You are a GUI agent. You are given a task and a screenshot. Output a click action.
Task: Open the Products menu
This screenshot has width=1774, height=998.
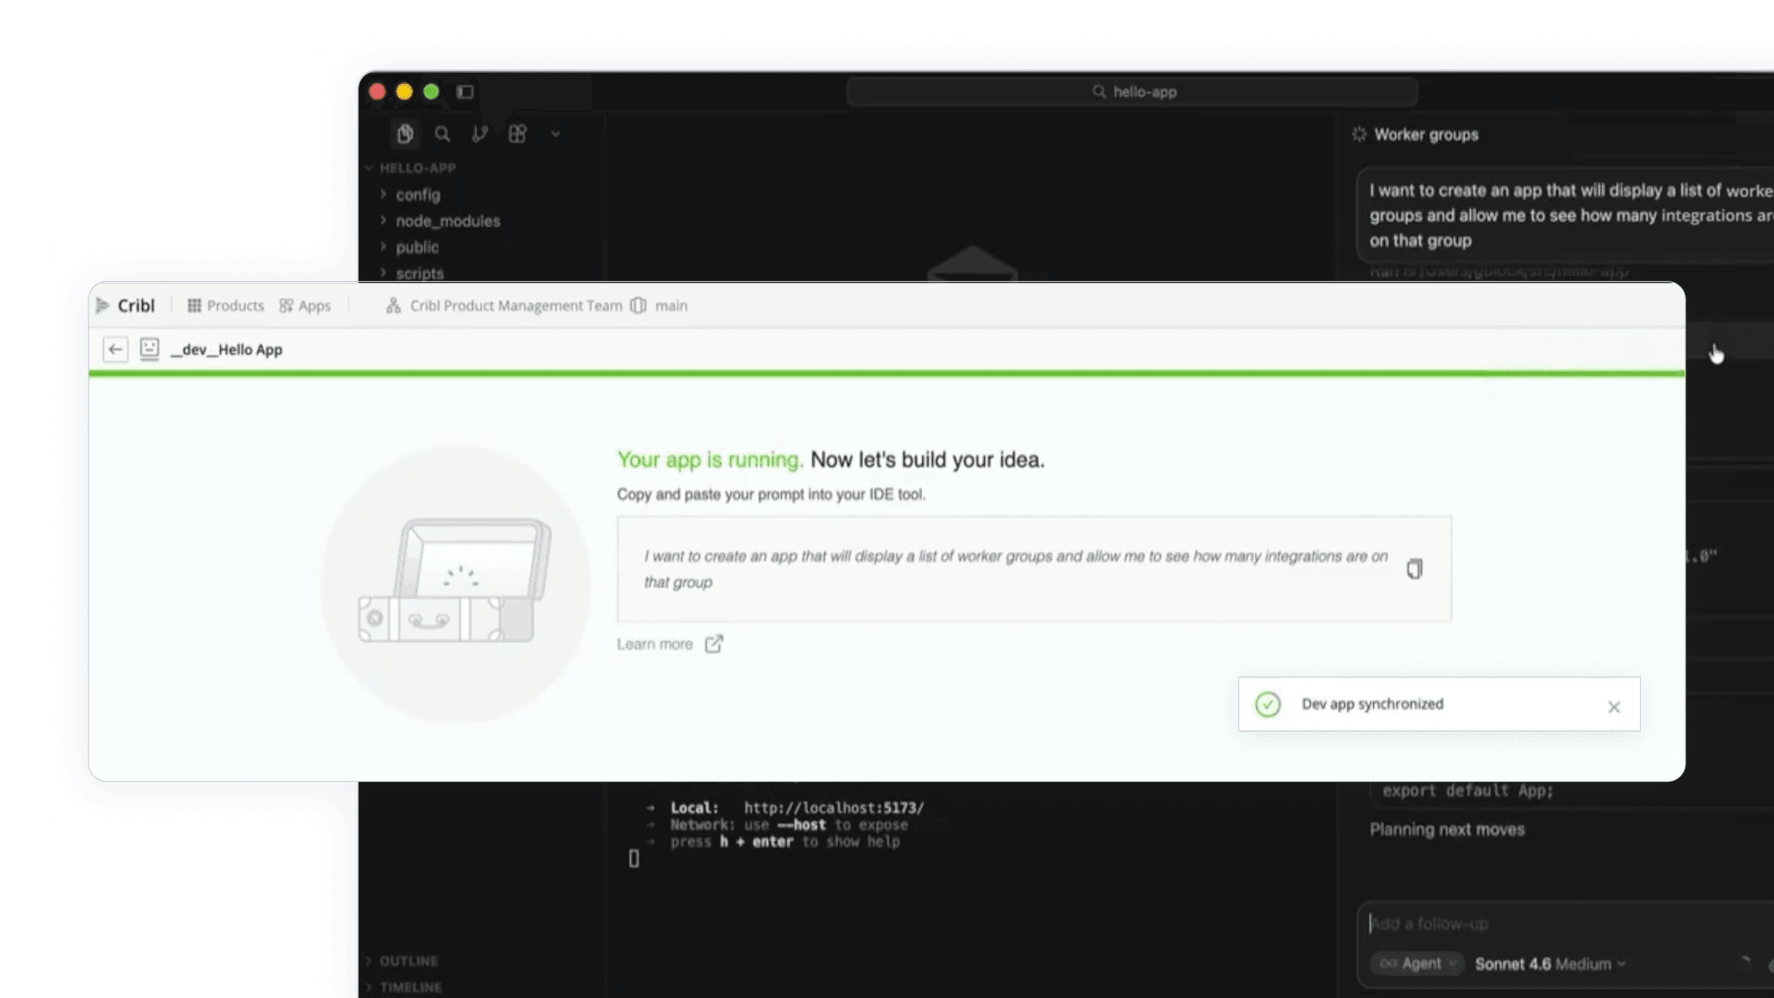[x=225, y=306]
